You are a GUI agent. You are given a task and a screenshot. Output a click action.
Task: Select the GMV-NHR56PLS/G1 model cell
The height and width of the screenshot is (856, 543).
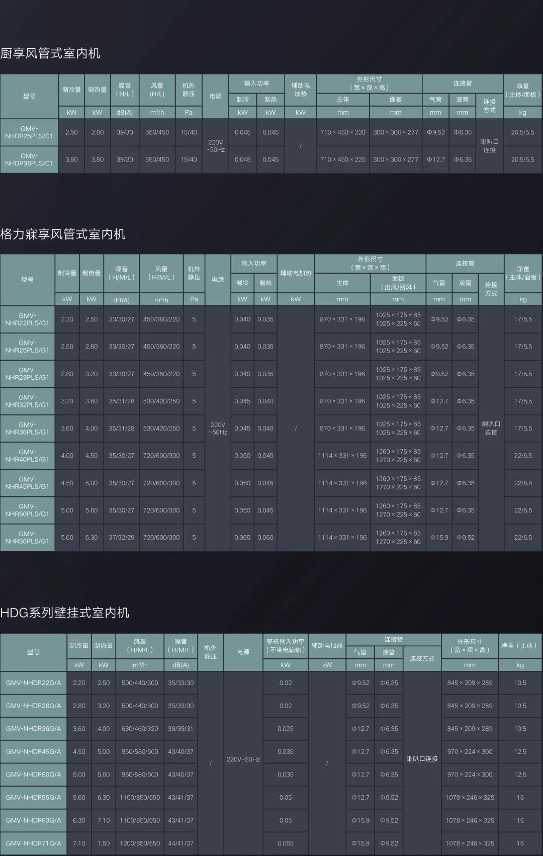coord(27,537)
